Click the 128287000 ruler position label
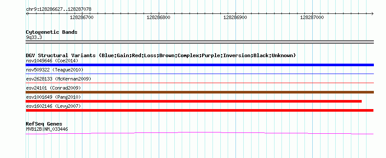Viewport: 386px width, 158px height. pos(312,17)
